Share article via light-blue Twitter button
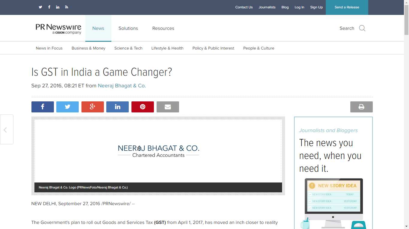This screenshot has width=409, height=229. click(68, 107)
